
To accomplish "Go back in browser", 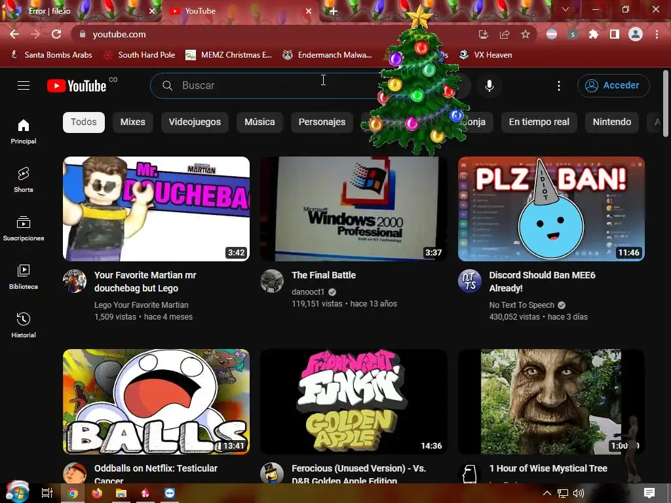I will point(14,34).
